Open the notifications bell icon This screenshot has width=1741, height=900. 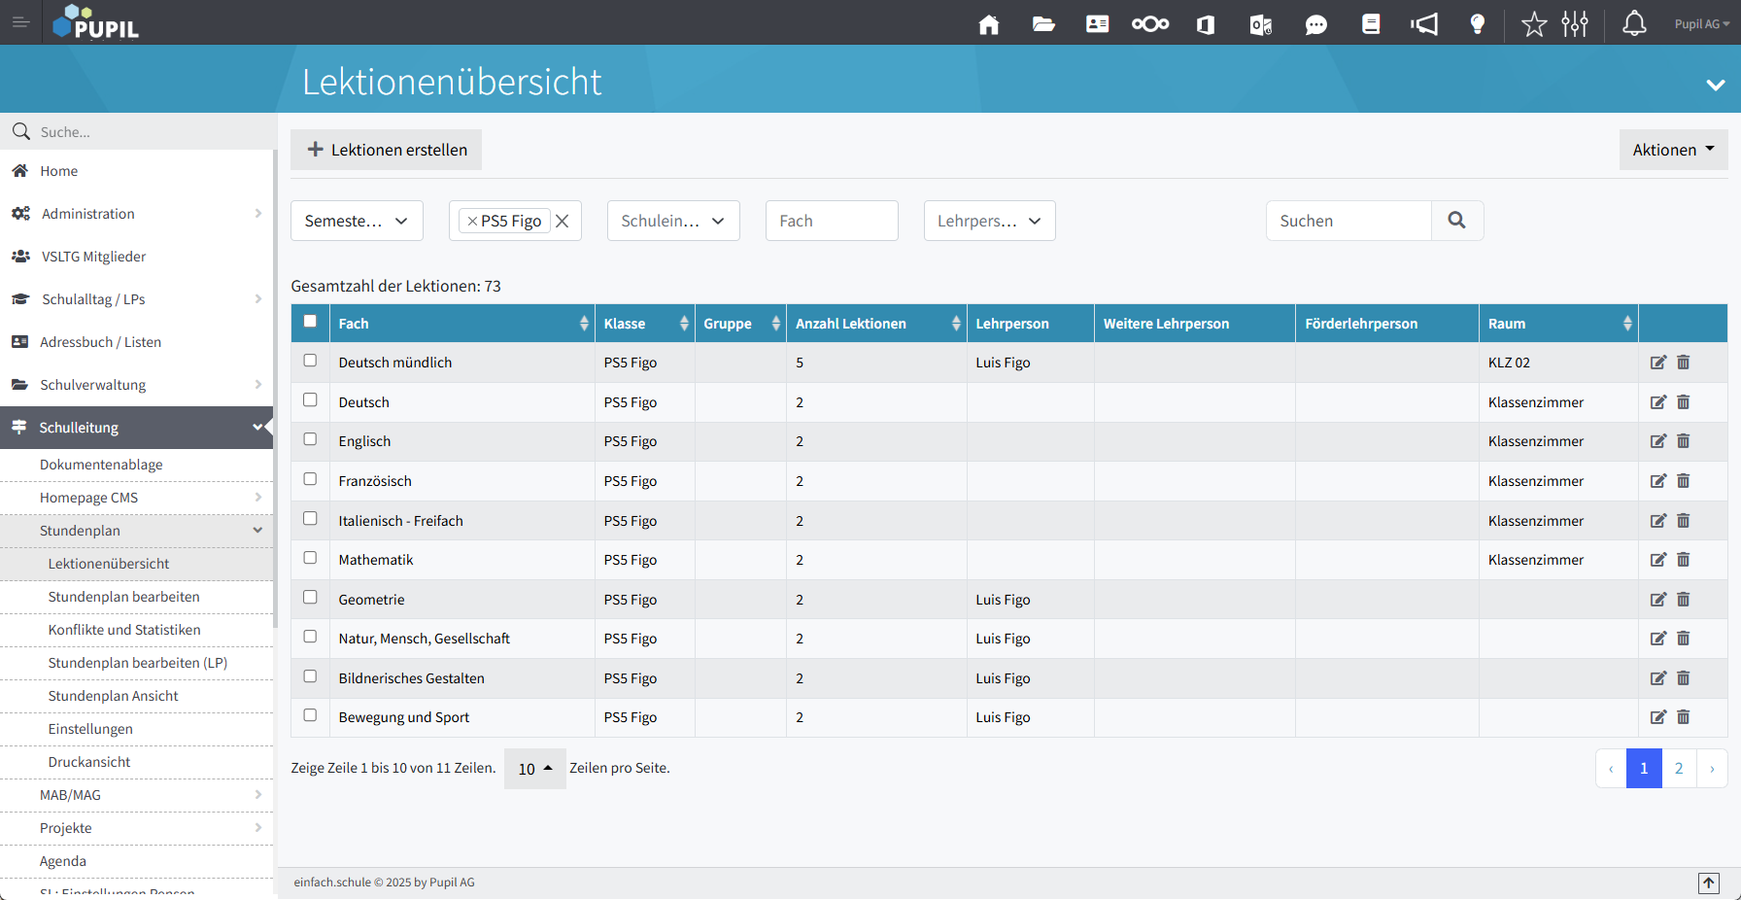[1635, 23]
